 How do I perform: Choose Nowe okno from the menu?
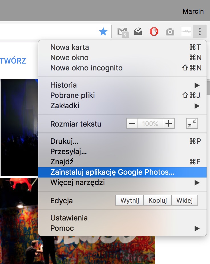[x=122, y=58]
